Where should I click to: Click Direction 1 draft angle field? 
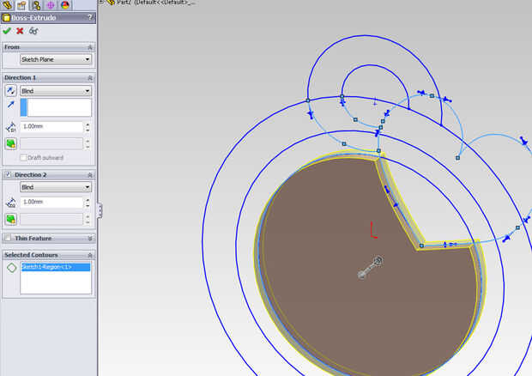point(51,143)
